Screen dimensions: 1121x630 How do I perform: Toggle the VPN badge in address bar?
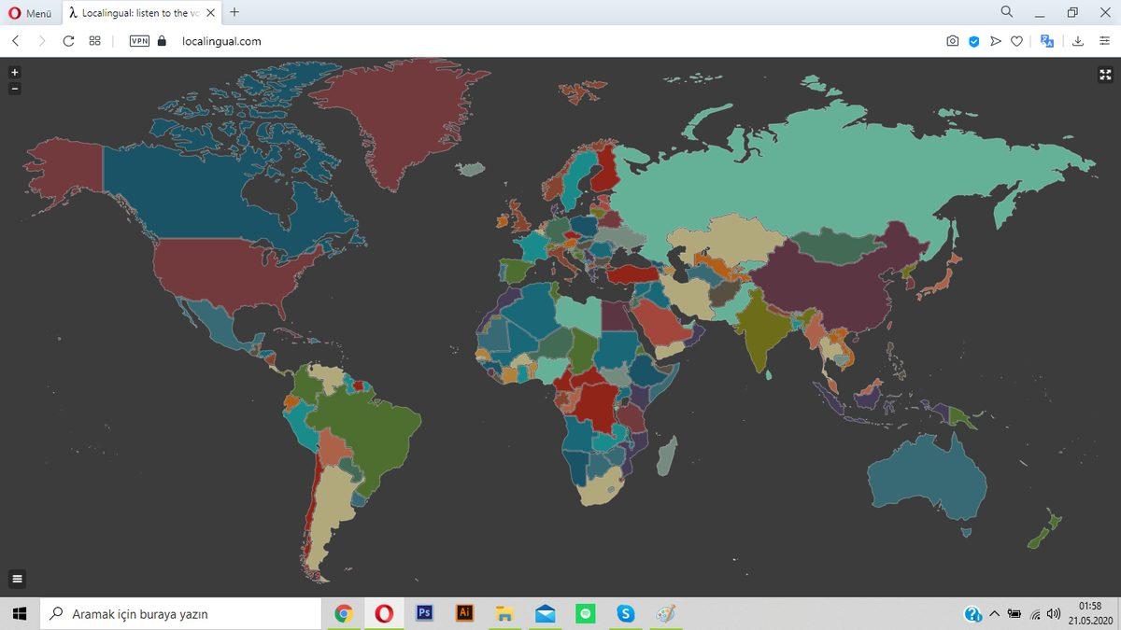[x=139, y=41]
